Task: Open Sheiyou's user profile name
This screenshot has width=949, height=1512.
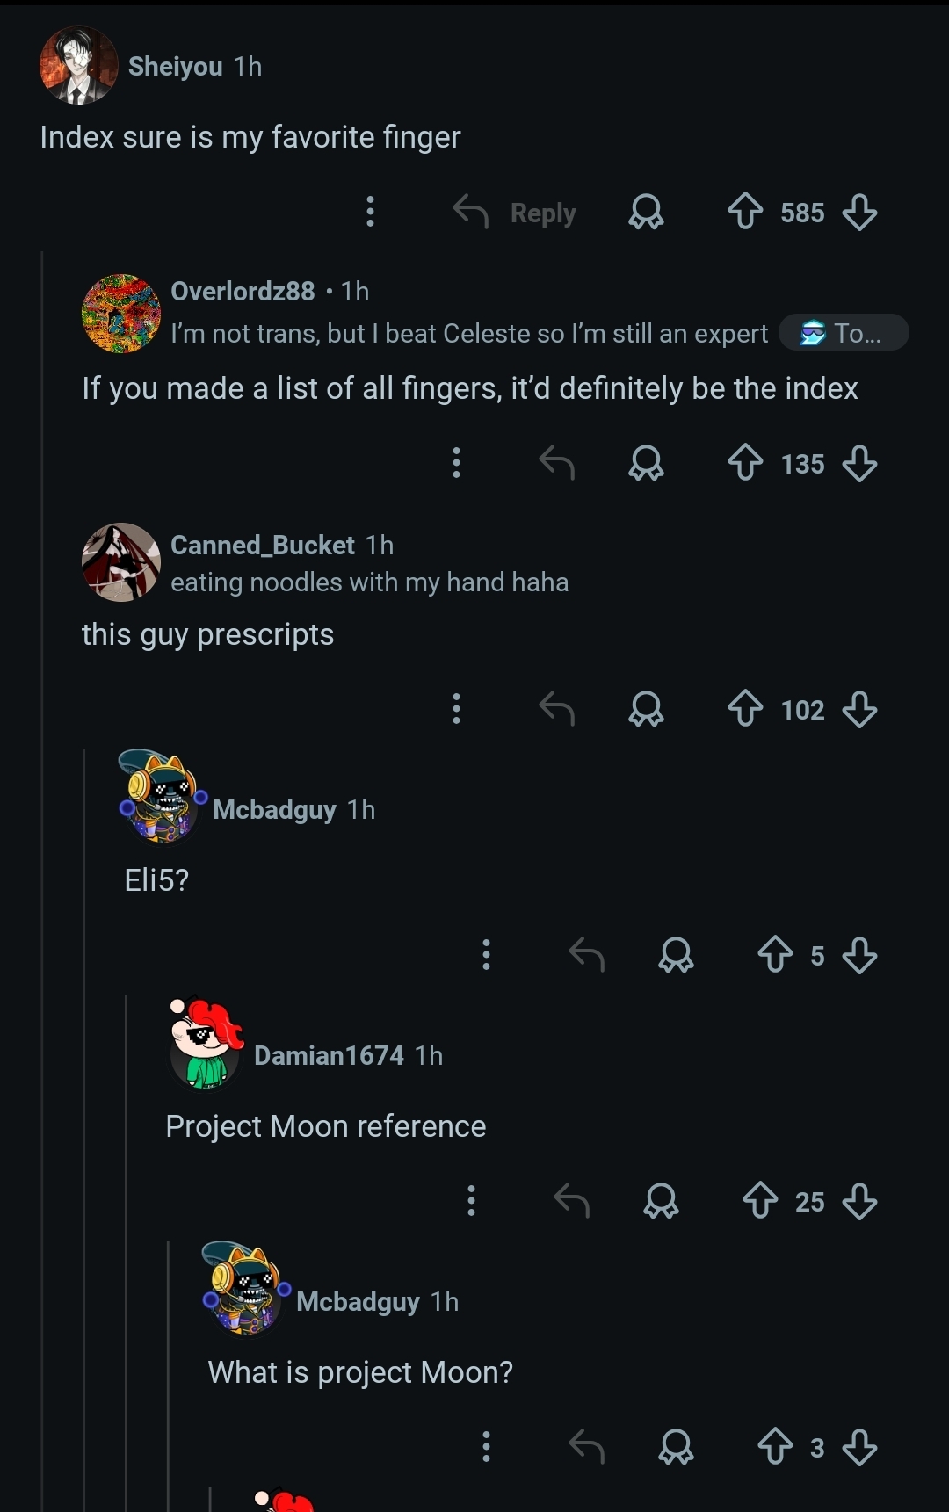Action: pos(176,67)
